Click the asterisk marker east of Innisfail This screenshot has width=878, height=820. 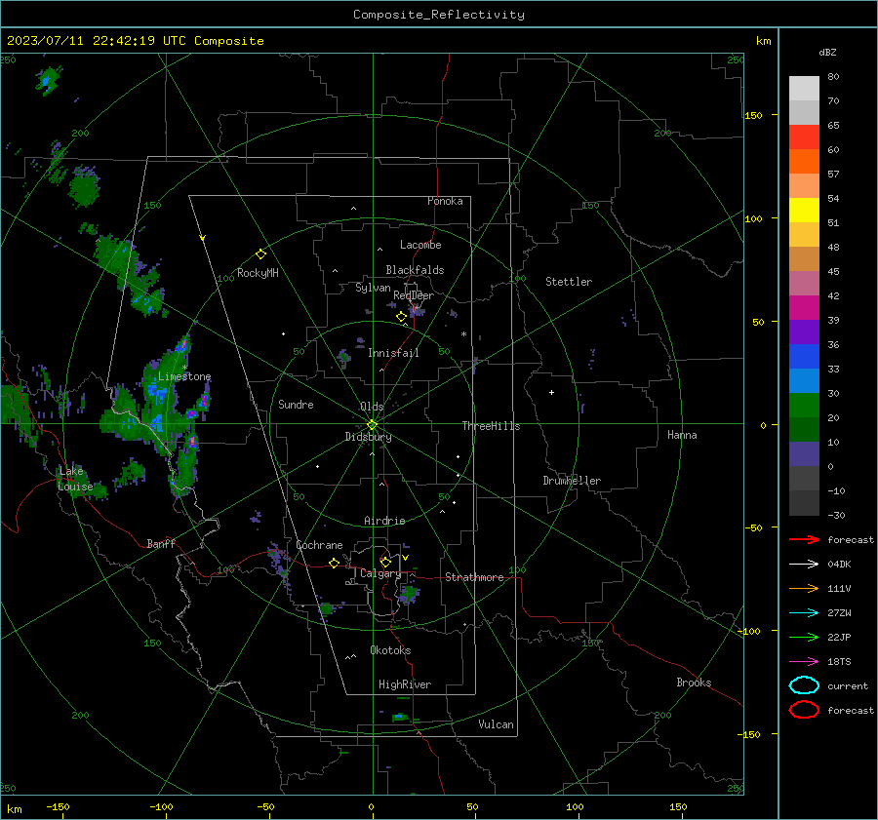tap(463, 334)
